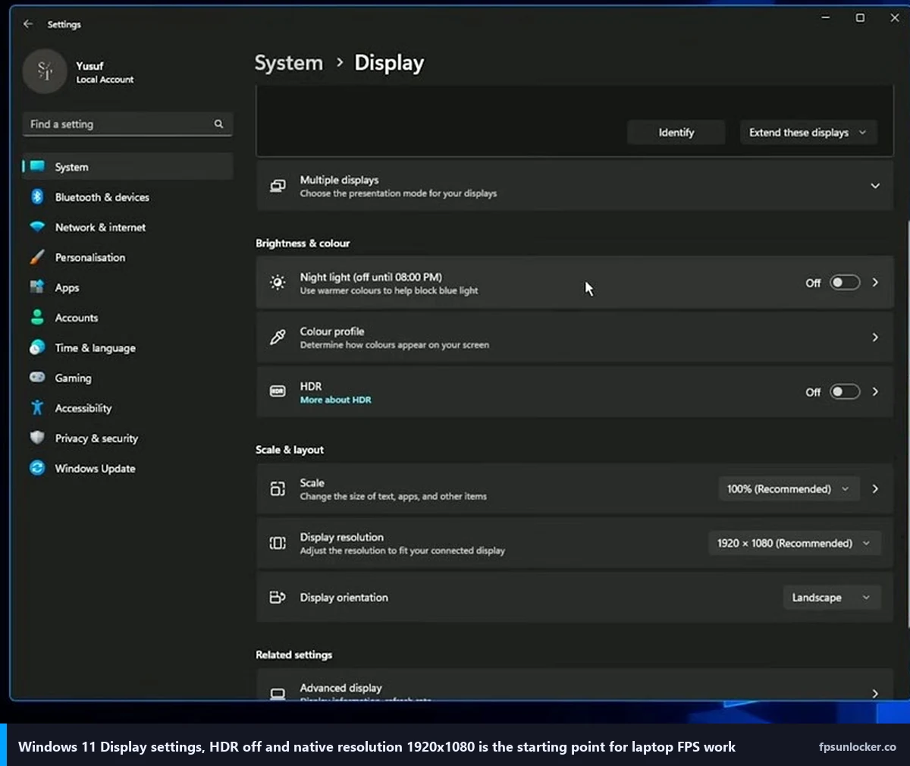910x766 pixels.
Task: Click the Colour profile eyedropper icon
Action: 278,337
